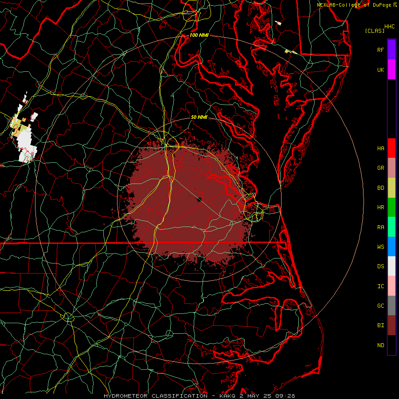Click the BD legend label
399x399 pixels.
[380, 188]
